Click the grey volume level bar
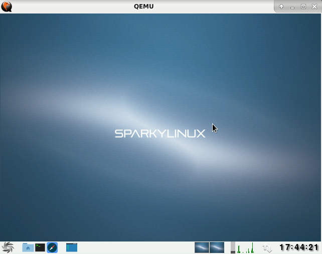The image size is (322, 254). coord(233,247)
